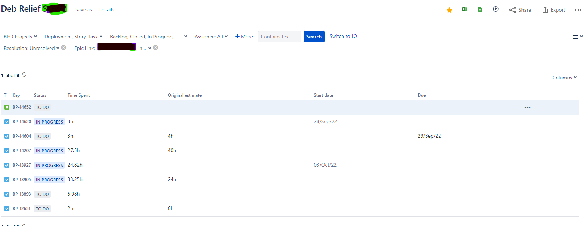Click the 28/Sep/22 start date
This screenshot has height=226, width=588.
pos(325,122)
